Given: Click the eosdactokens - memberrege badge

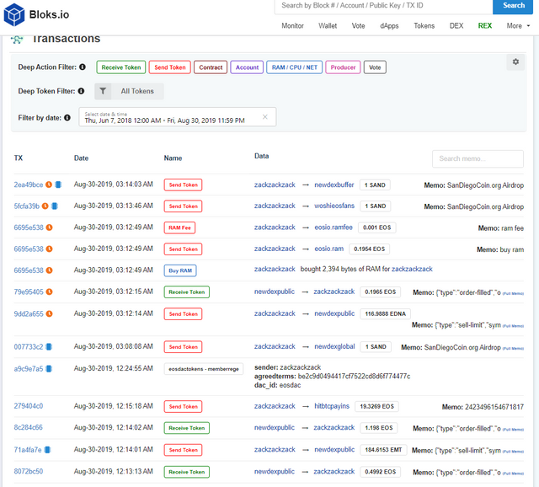Looking at the screenshot, I should pyautogui.click(x=204, y=369).
